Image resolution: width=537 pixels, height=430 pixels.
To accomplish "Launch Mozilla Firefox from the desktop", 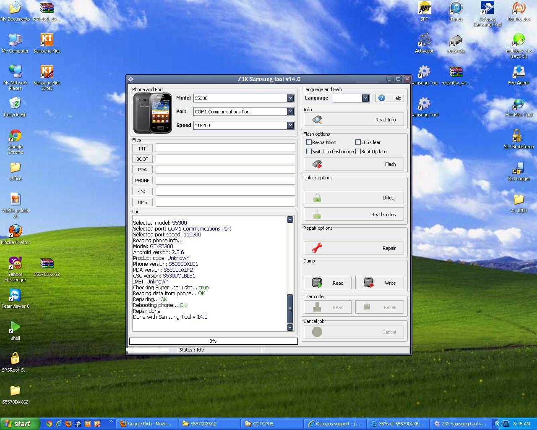I will point(16,234).
